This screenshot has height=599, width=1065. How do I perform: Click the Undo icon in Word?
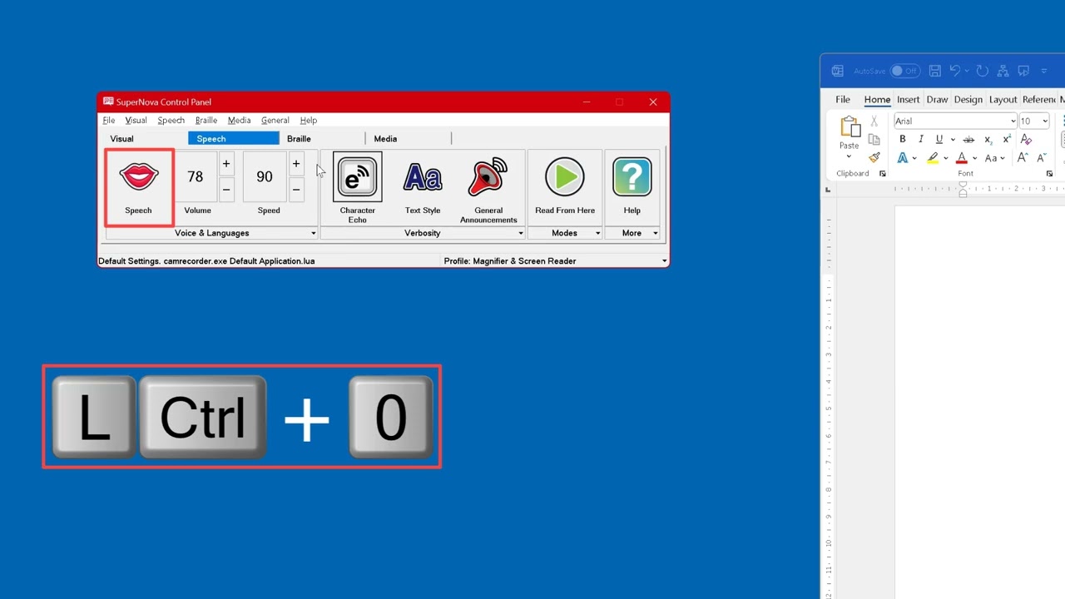coord(955,71)
